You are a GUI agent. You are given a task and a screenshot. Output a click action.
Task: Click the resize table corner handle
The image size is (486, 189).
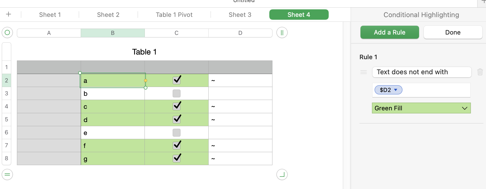coord(282,174)
